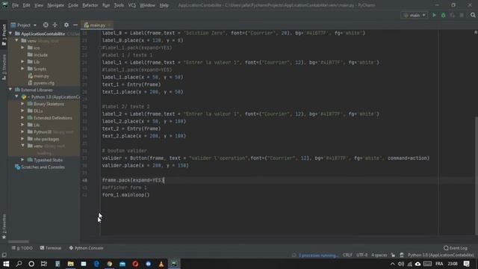This screenshot has height=269, width=478.
Task: Open the View menu
Action: pos(39,5)
